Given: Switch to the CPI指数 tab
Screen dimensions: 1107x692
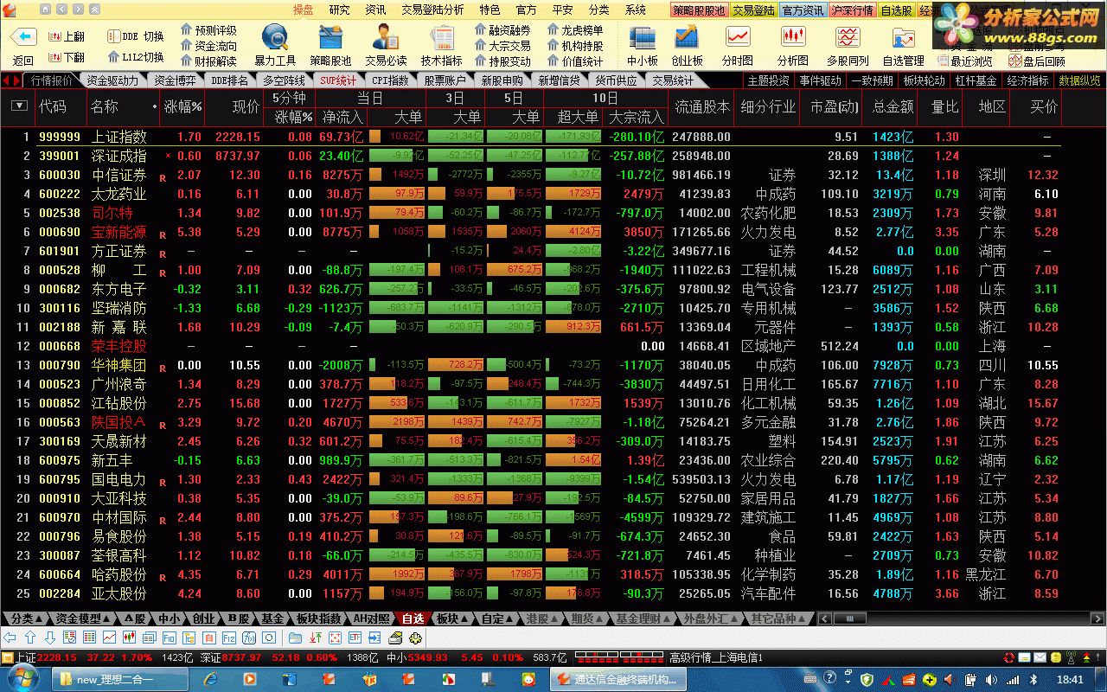Looking at the screenshot, I should [x=390, y=80].
